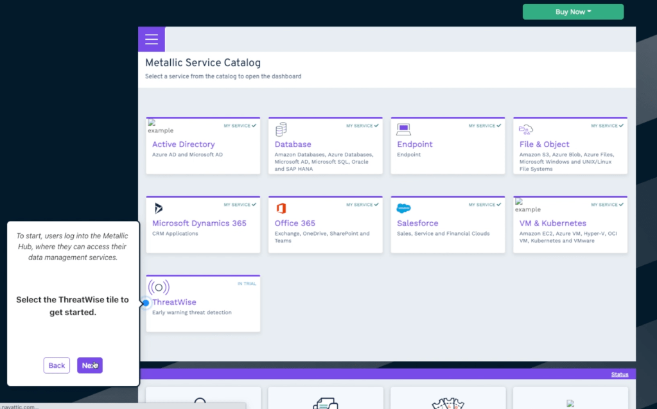
Task: Click the Salesforce cloud logo
Action: [403, 208]
